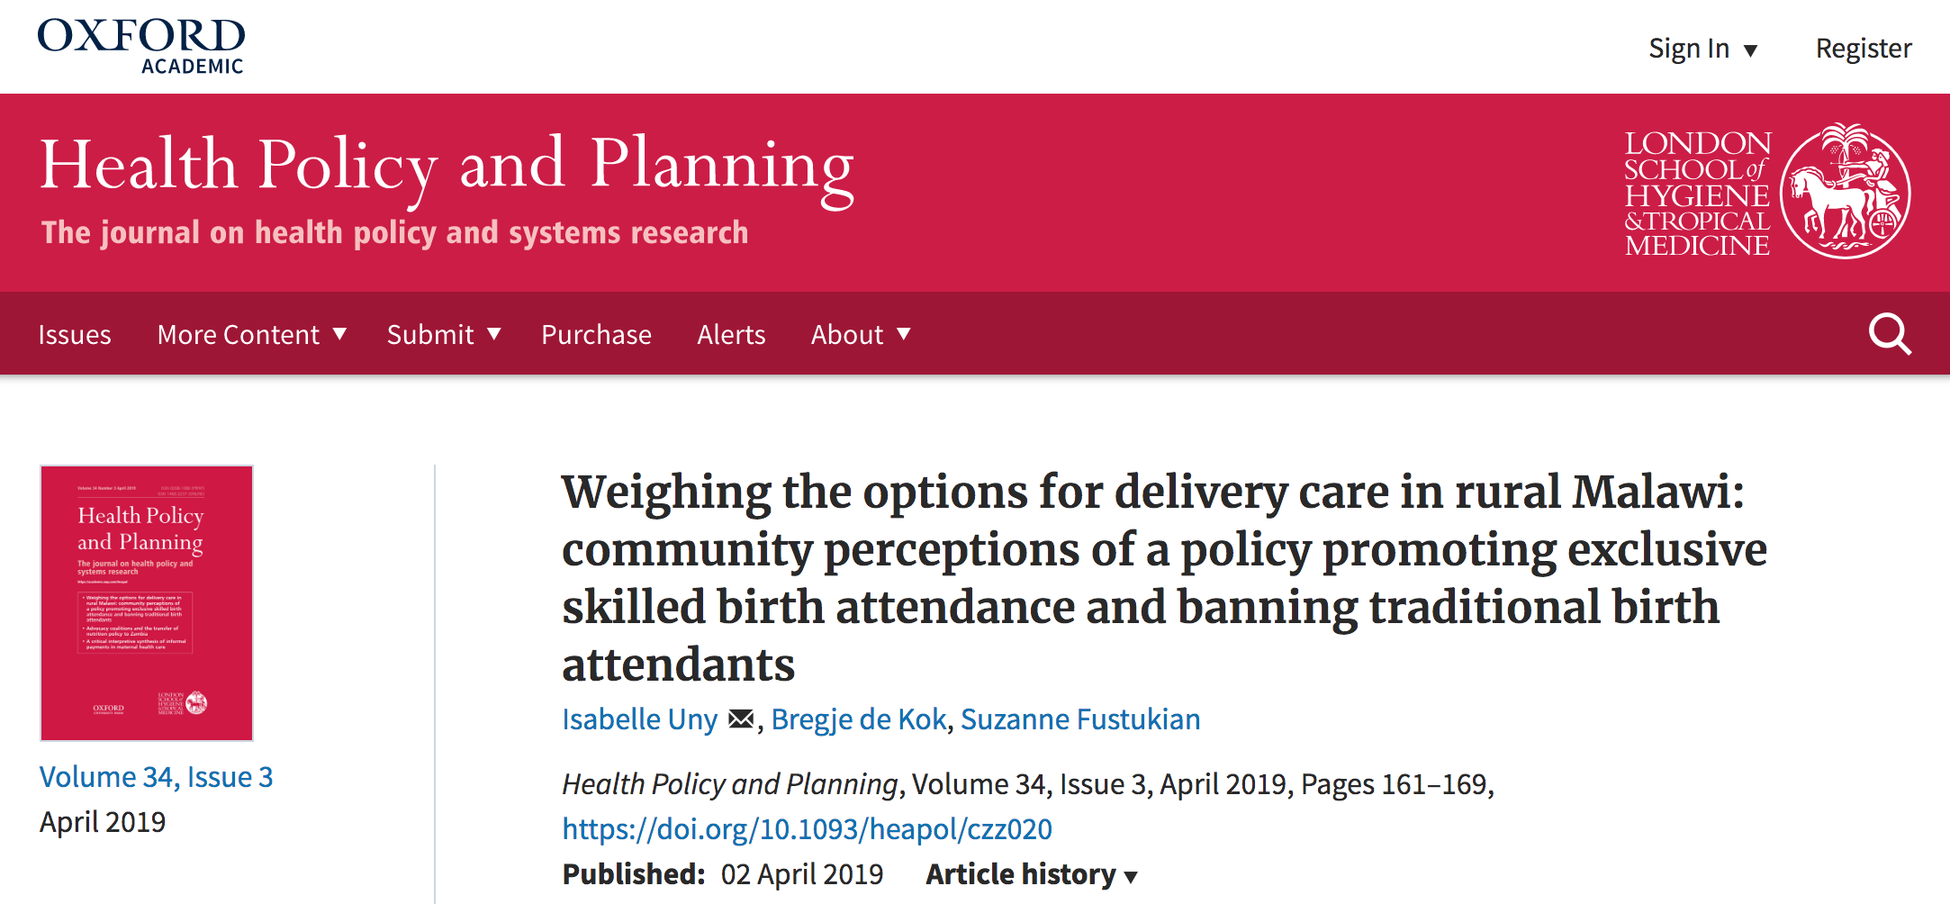This screenshot has width=1950, height=904.
Task: Expand the Article history section
Action: click(1032, 874)
